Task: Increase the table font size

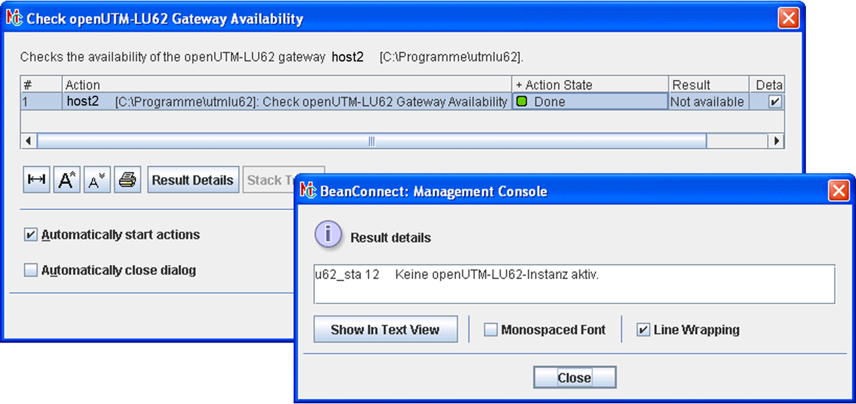Action: click(x=67, y=180)
